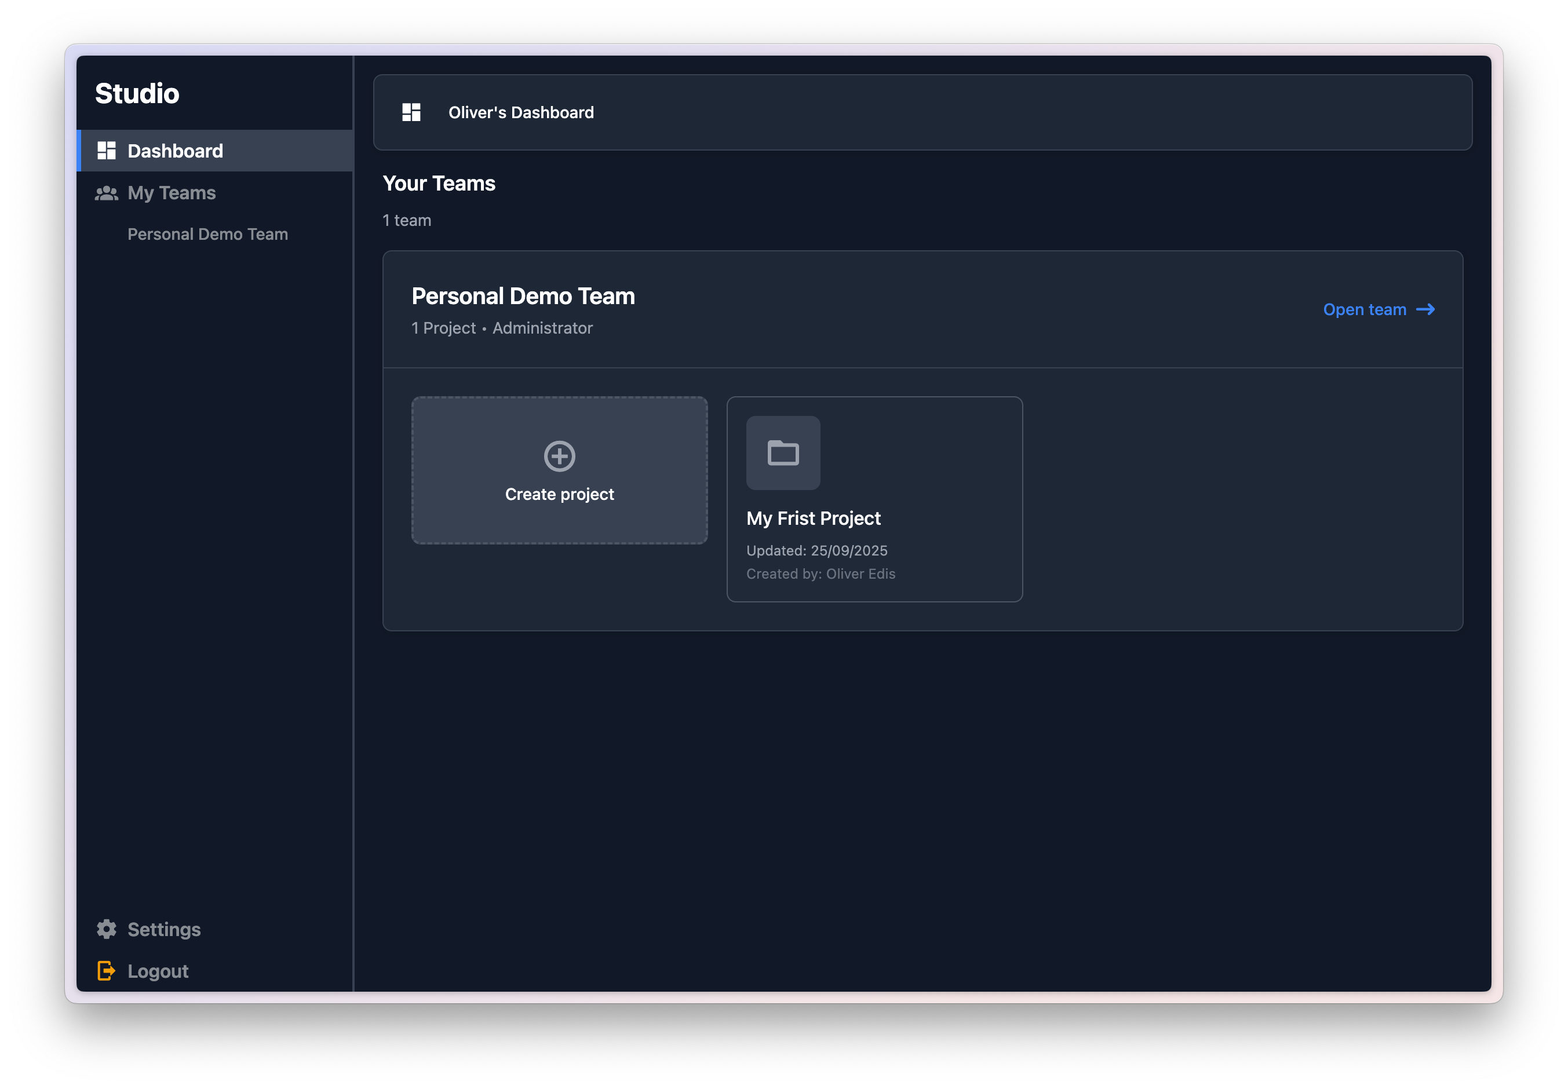
Task: Click the plus icon inside Create project
Action: 559,456
